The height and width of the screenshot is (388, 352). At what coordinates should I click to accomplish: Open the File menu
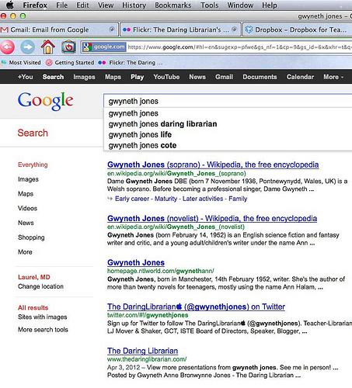[x=61, y=5]
